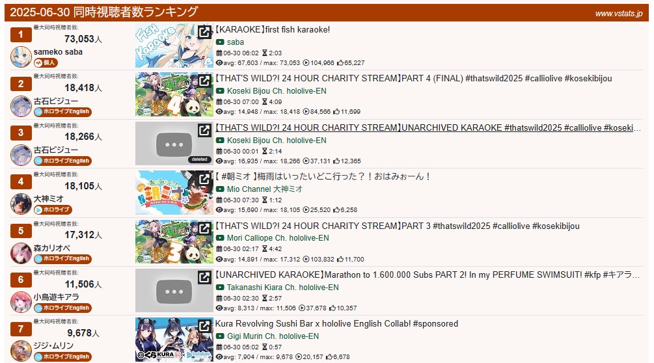Open Mio Channel 大神ミオ link
The height and width of the screenshot is (363, 654).
tap(265, 189)
